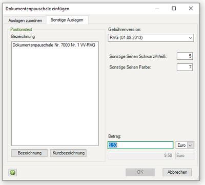Click the Sonstige Seiten Farbe label
Screen dimensions: 205x185
(130, 67)
